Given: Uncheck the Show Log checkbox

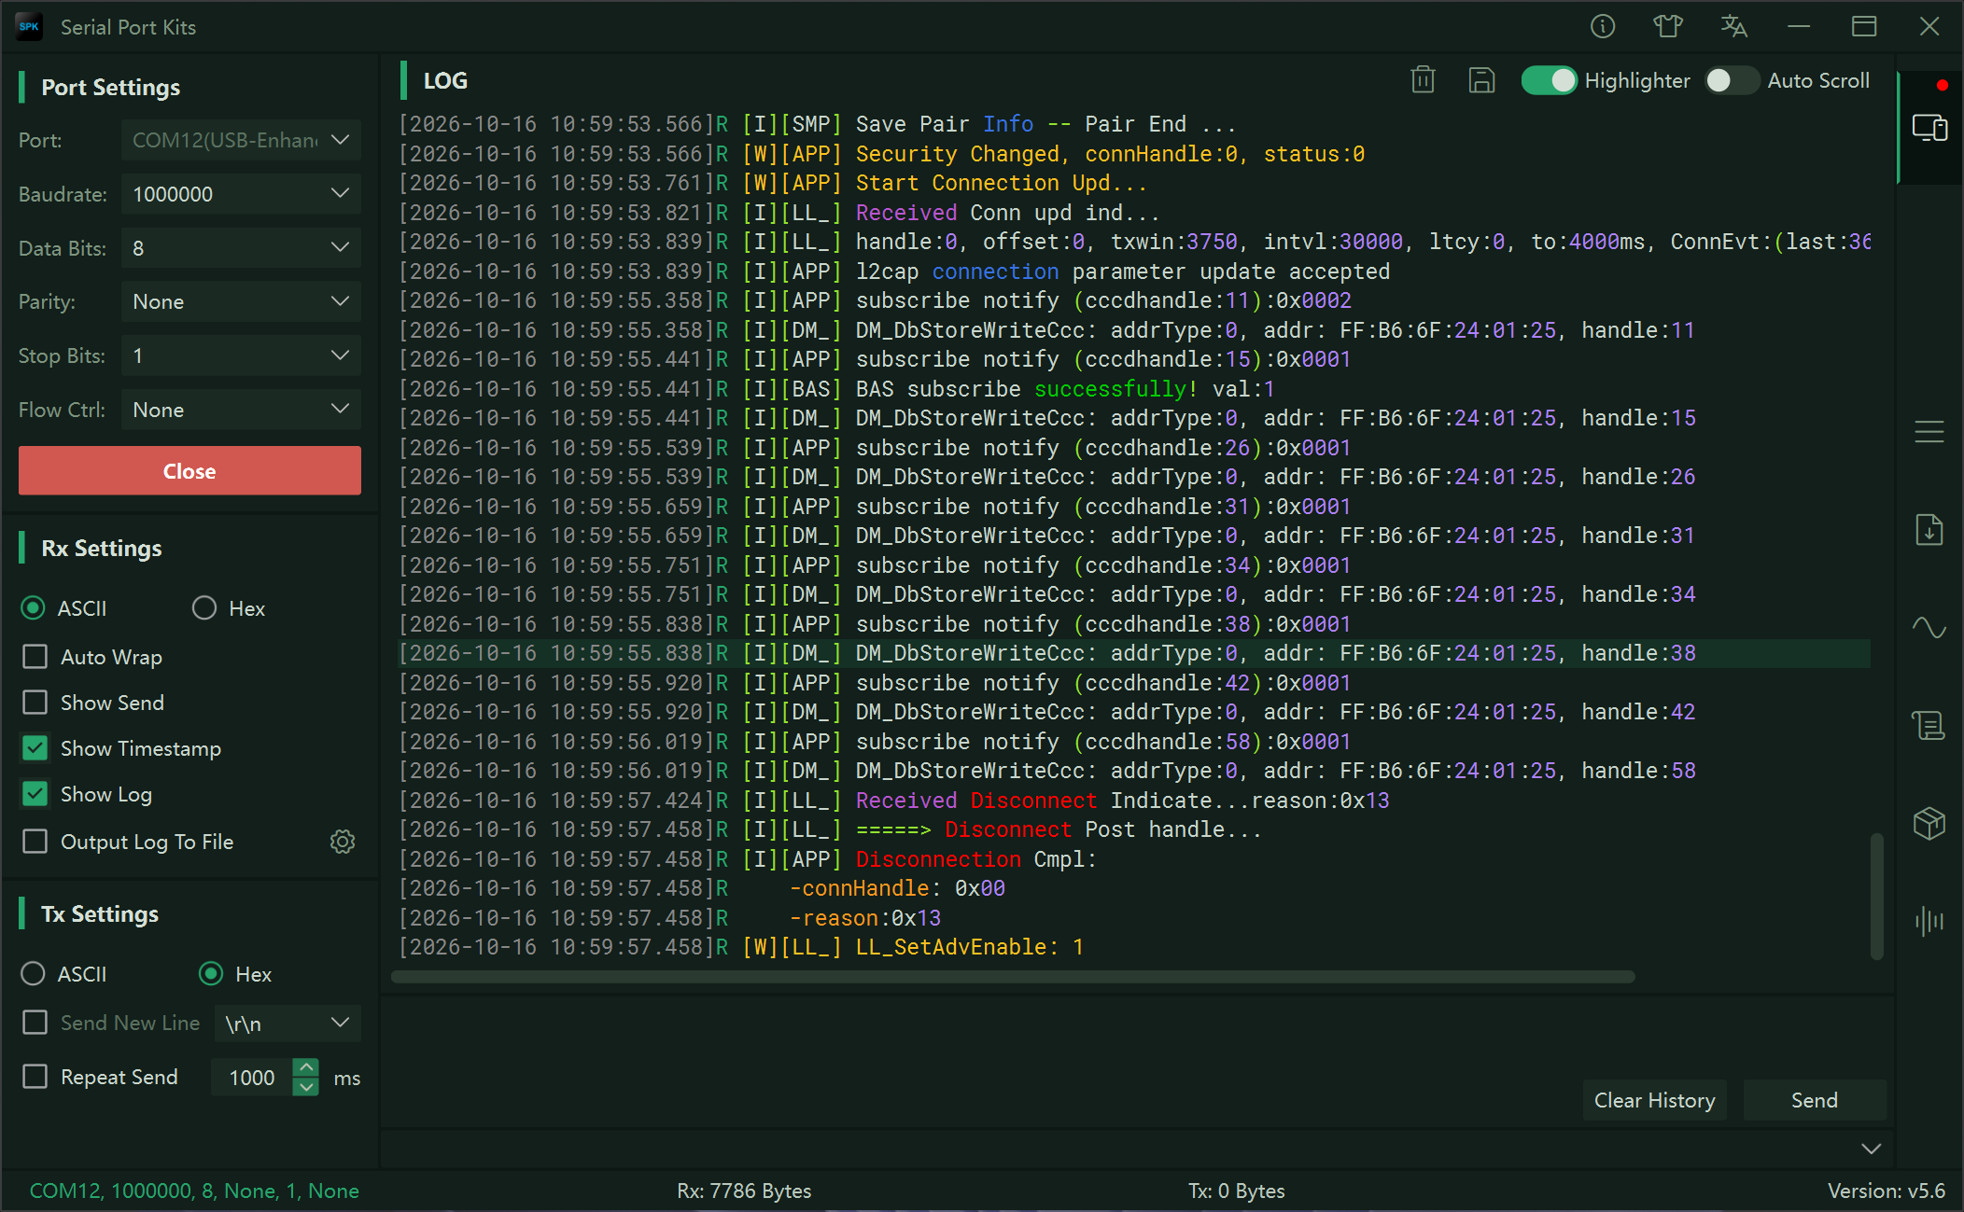Looking at the screenshot, I should click(x=35, y=794).
